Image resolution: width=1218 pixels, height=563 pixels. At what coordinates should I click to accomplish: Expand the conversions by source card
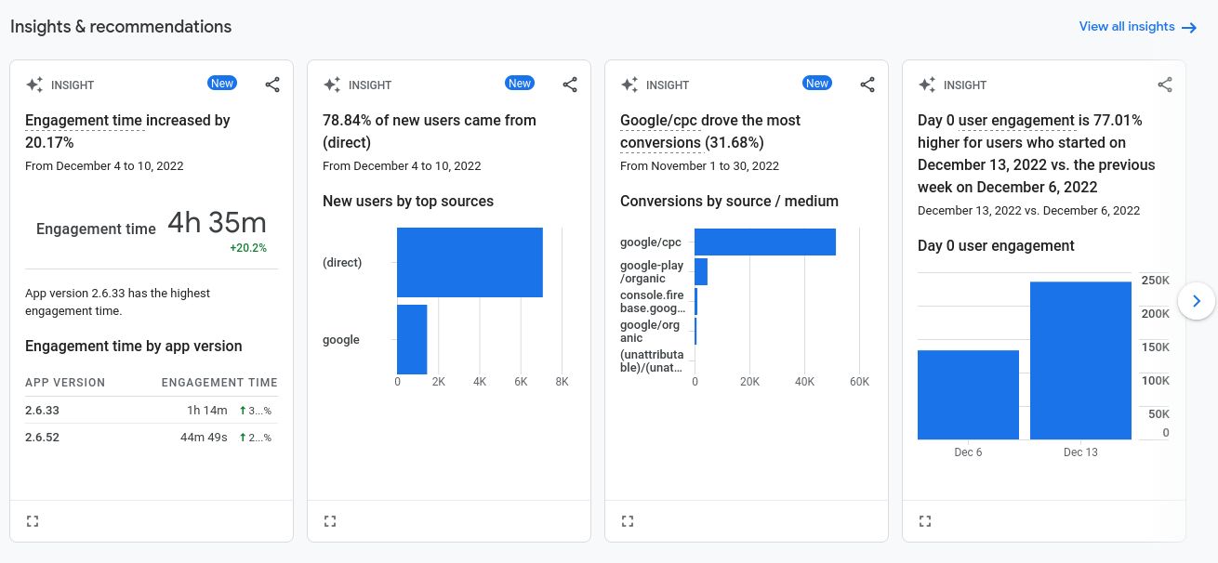coord(628,521)
